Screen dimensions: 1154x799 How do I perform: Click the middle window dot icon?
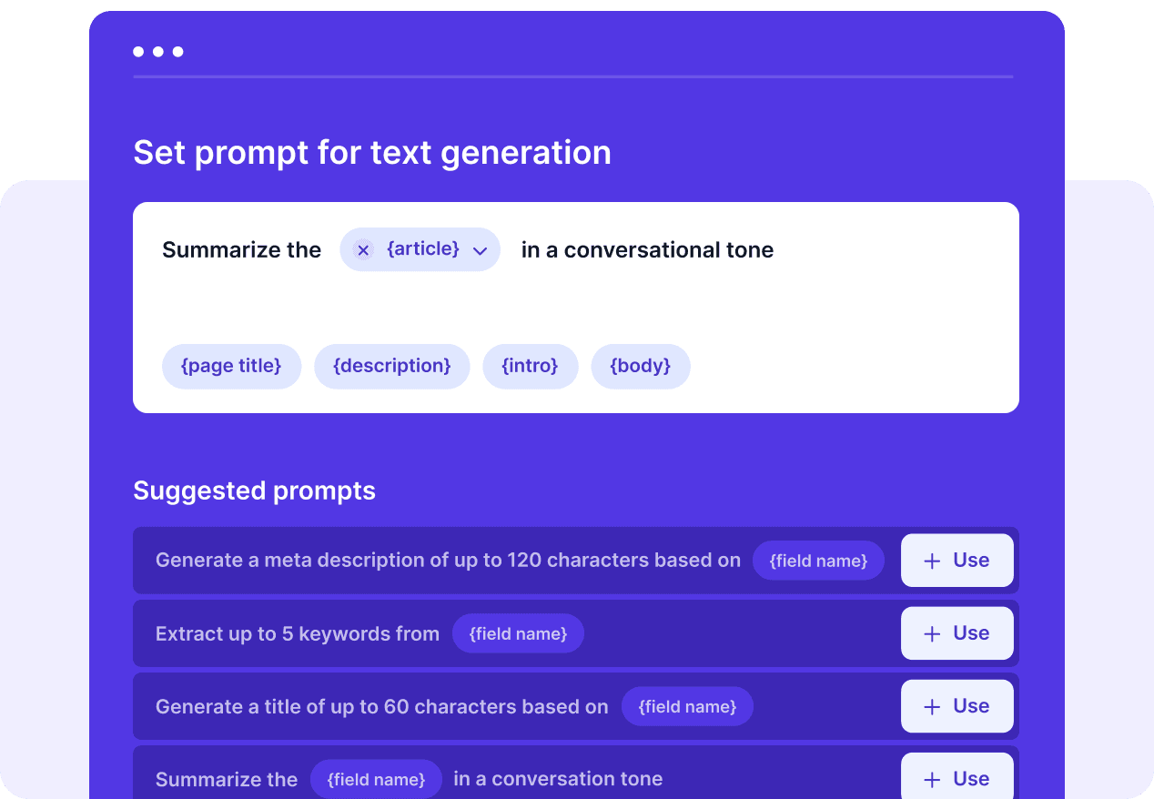tap(157, 52)
